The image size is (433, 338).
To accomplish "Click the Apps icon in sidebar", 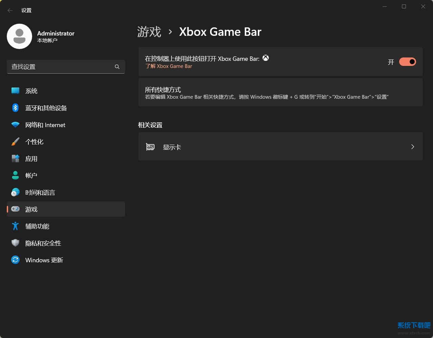I will coord(15,159).
